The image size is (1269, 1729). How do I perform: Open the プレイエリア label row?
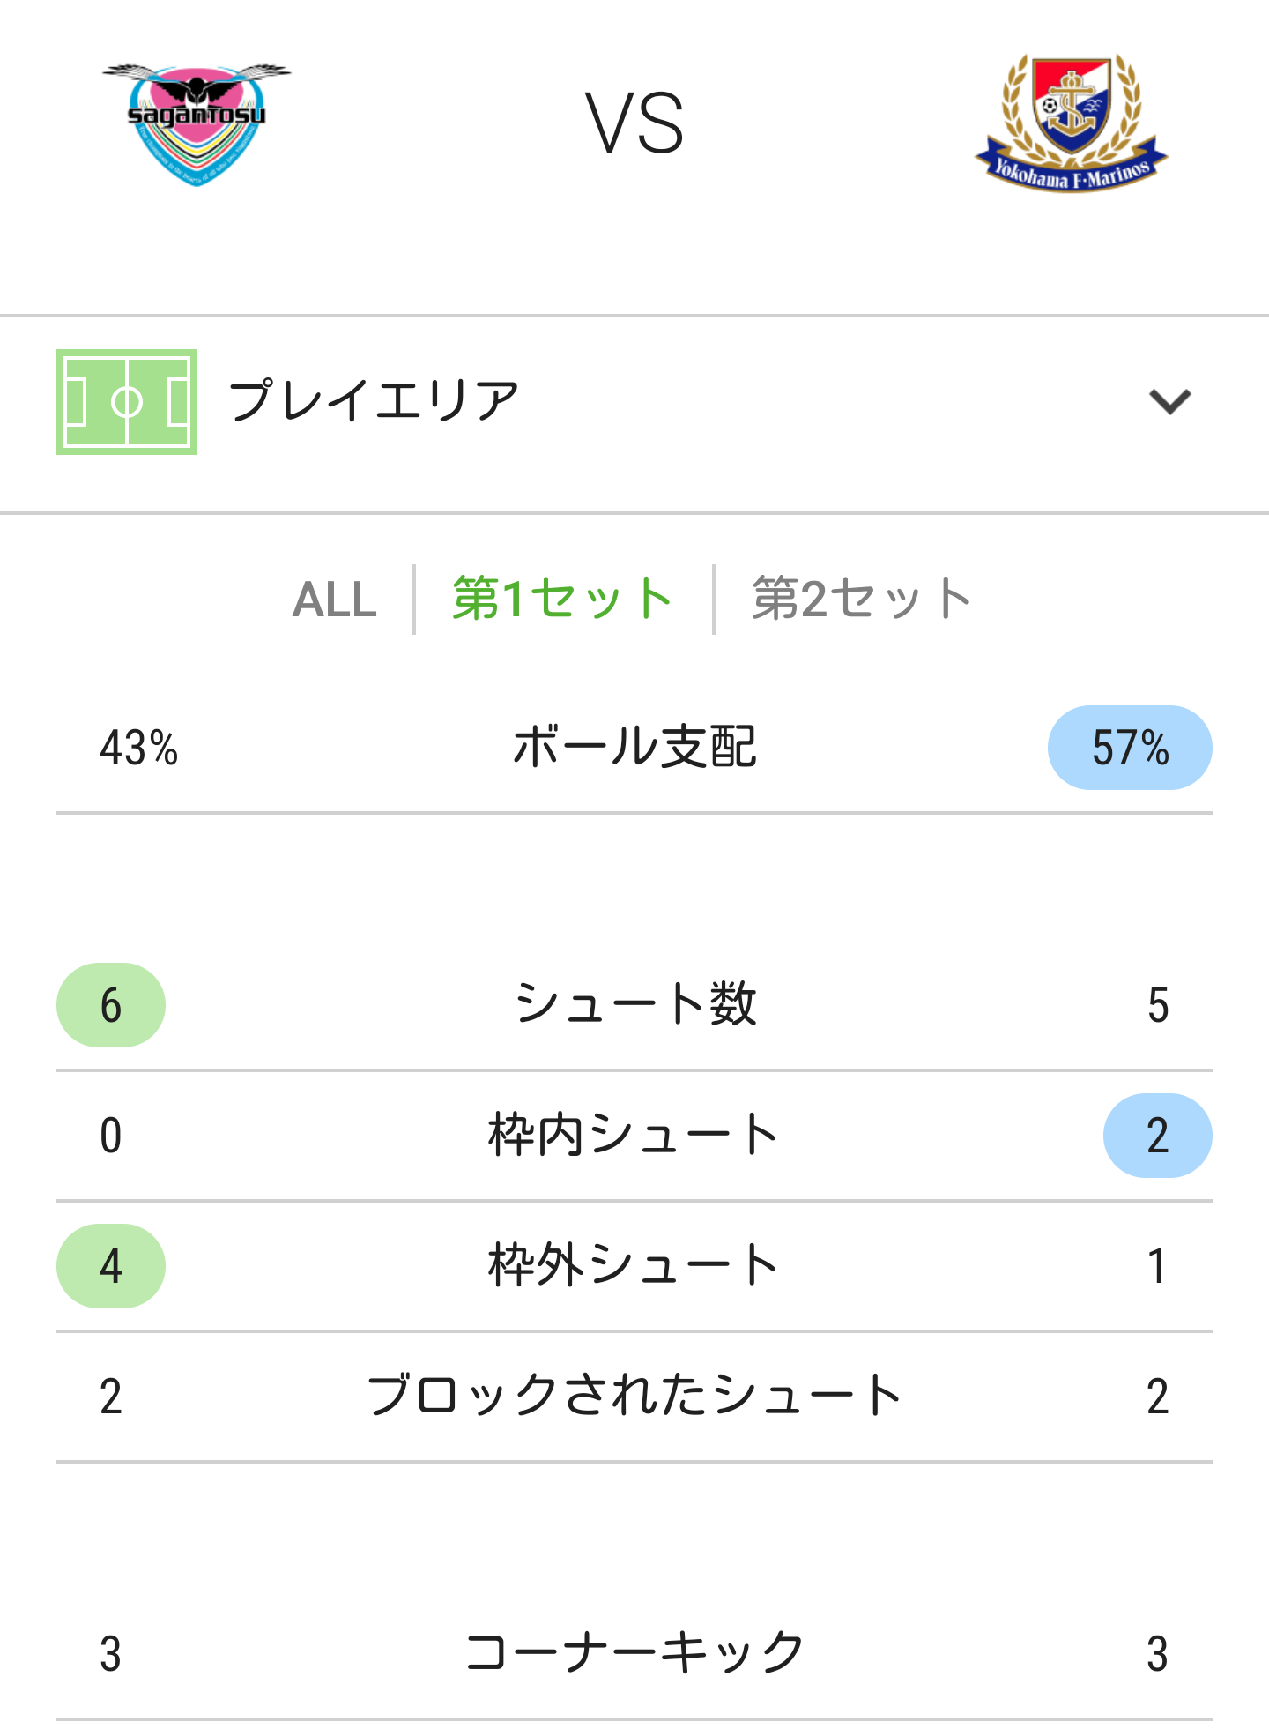click(634, 402)
